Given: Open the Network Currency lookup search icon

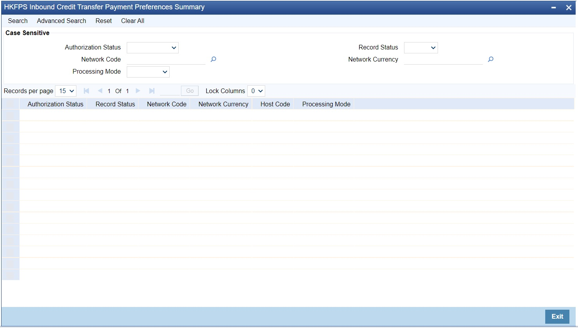Looking at the screenshot, I should [x=491, y=59].
